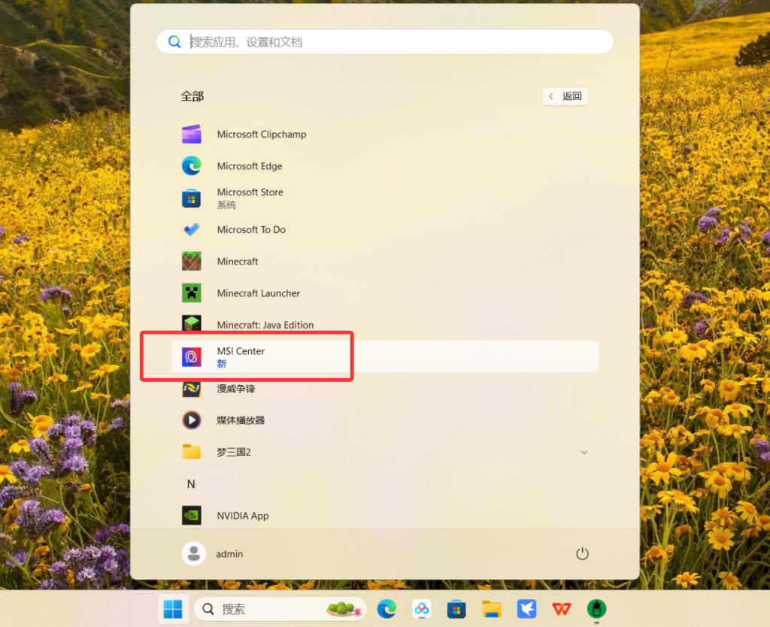Click the taskbar 搜索 search box
The height and width of the screenshot is (627, 770).
[x=280, y=609]
